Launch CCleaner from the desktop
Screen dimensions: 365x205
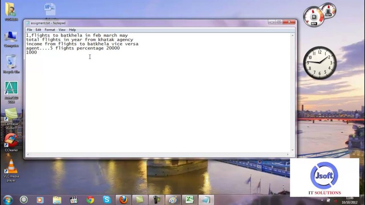point(11,142)
